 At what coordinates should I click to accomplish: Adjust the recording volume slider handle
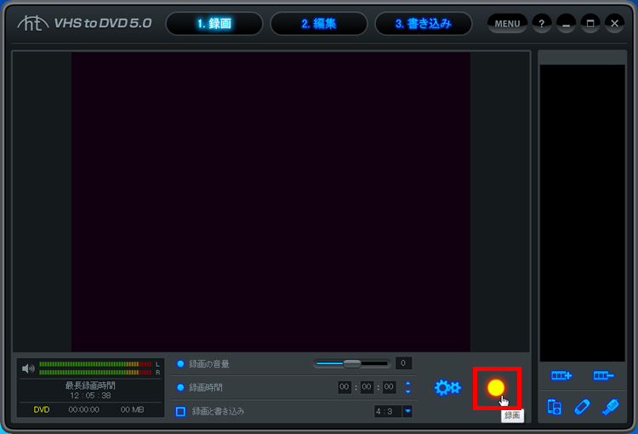pos(352,363)
